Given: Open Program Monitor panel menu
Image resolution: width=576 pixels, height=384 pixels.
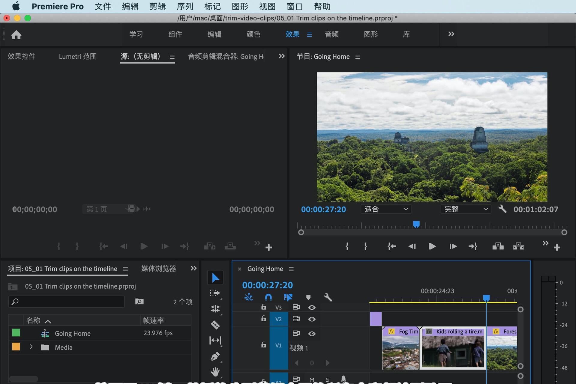Looking at the screenshot, I should [x=358, y=57].
